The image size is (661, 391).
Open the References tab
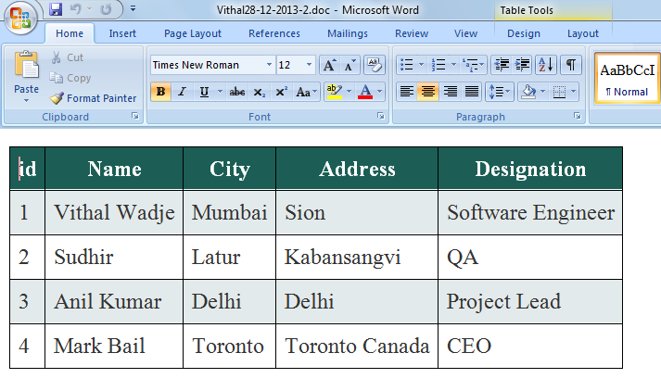tap(274, 33)
